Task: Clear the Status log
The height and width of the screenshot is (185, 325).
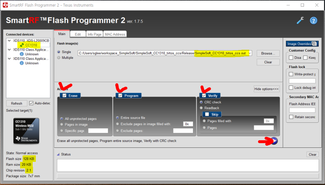Action: [x=312, y=154]
